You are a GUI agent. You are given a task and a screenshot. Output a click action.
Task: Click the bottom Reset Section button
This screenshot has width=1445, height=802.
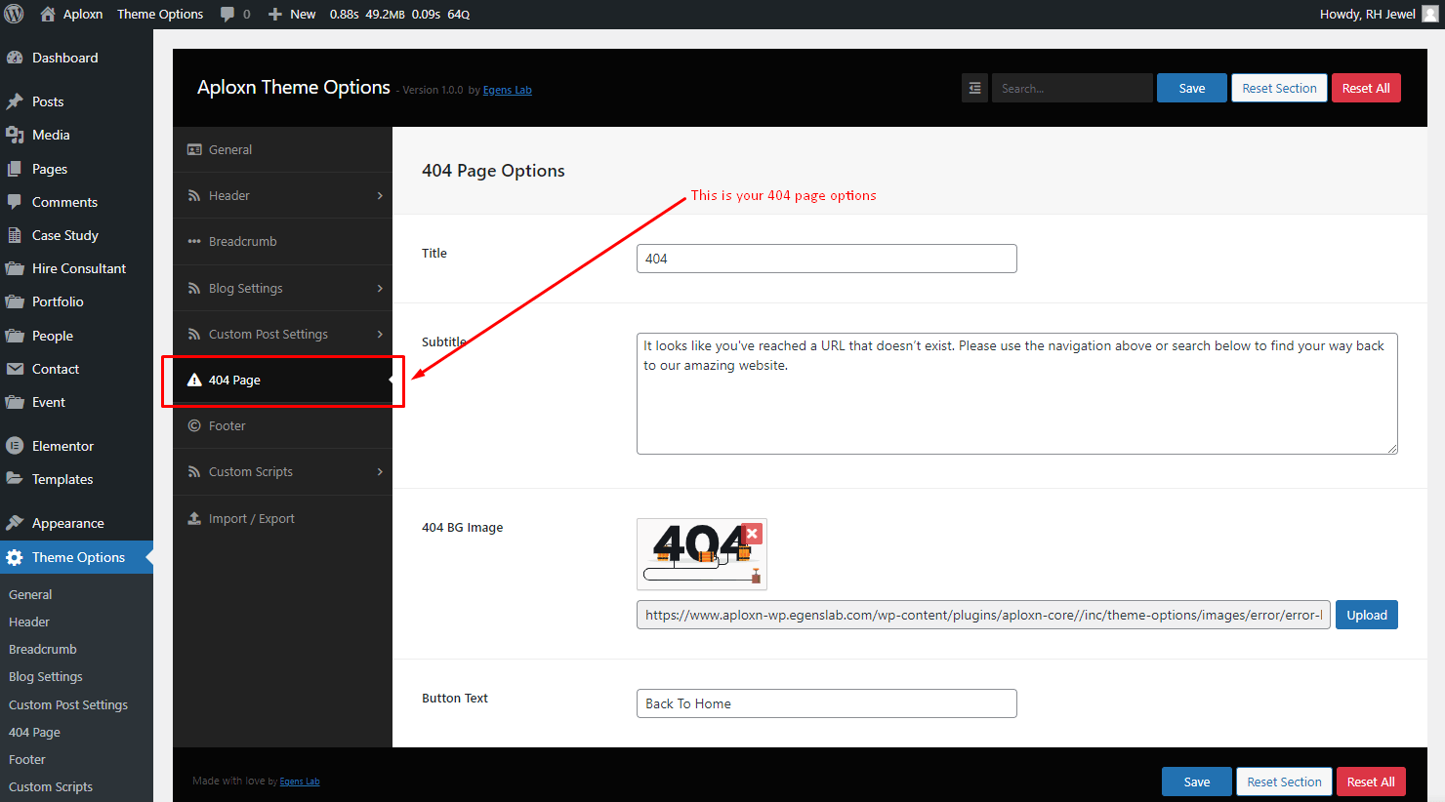pyautogui.click(x=1284, y=782)
